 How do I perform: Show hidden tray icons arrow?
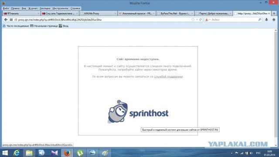pos(231,153)
